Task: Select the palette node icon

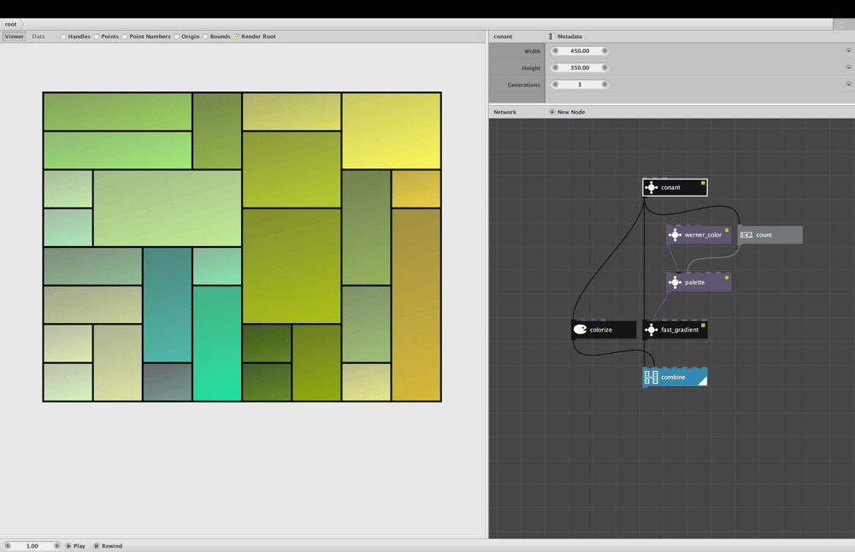Action: tap(675, 282)
